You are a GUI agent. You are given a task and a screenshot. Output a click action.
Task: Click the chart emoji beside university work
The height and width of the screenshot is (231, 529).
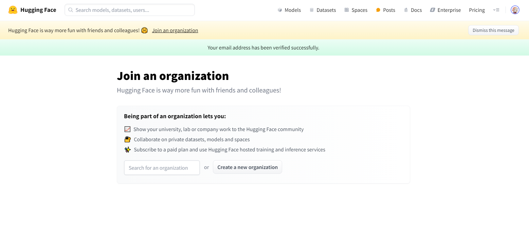[x=128, y=129]
